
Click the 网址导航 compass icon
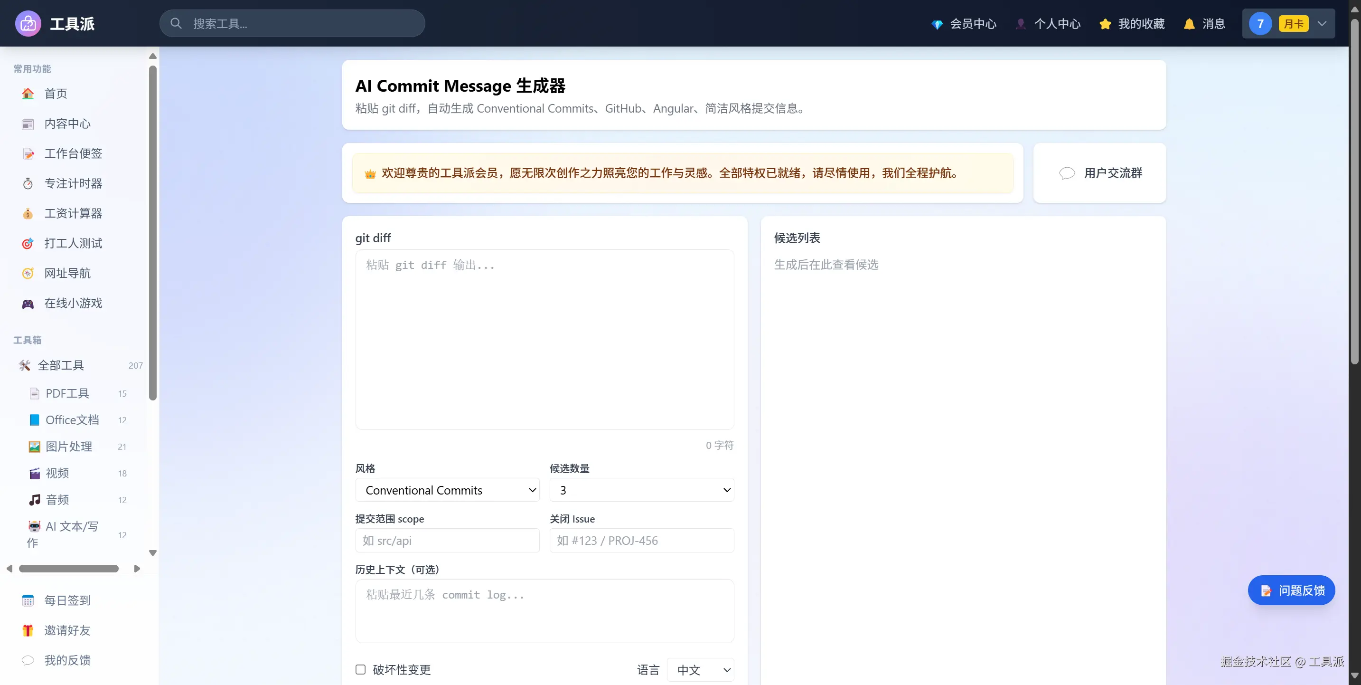[x=28, y=273]
